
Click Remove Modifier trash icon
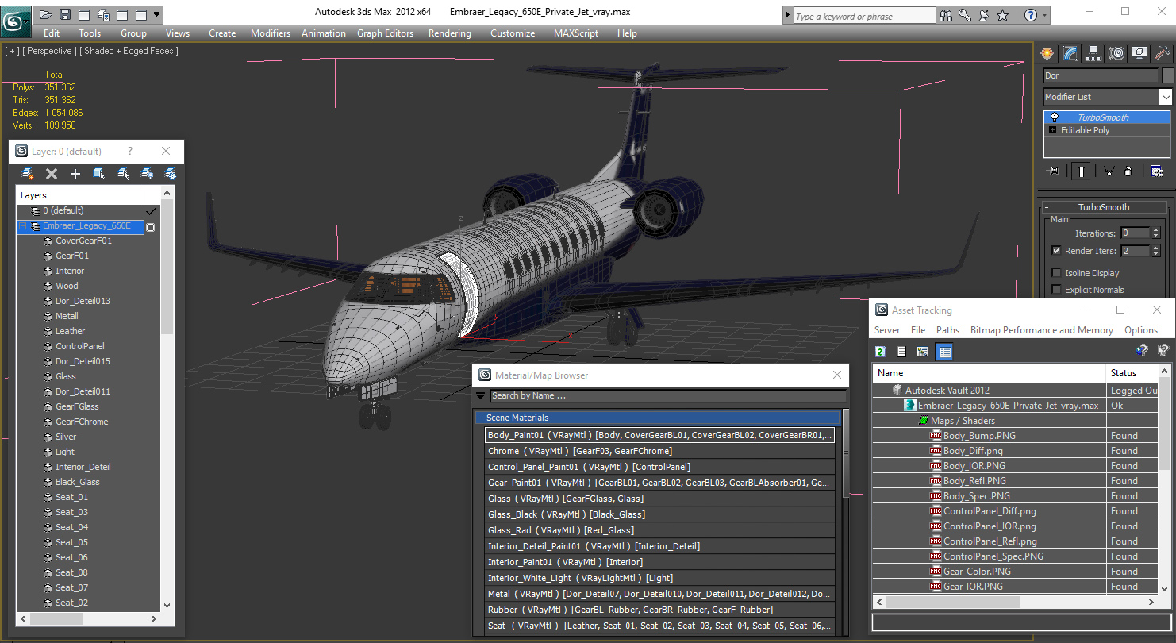(x=1128, y=171)
